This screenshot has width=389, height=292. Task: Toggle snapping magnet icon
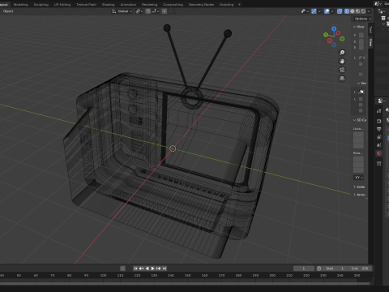pos(147,11)
